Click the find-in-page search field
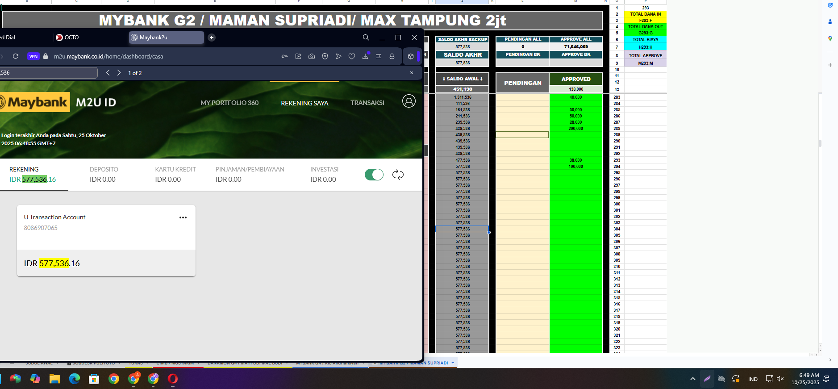Viewport: 838px width, 389px height. (x=48, y=73)
